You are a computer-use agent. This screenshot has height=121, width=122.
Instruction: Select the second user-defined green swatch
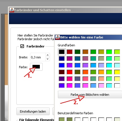pyautogui.click(x=70, y=119)
